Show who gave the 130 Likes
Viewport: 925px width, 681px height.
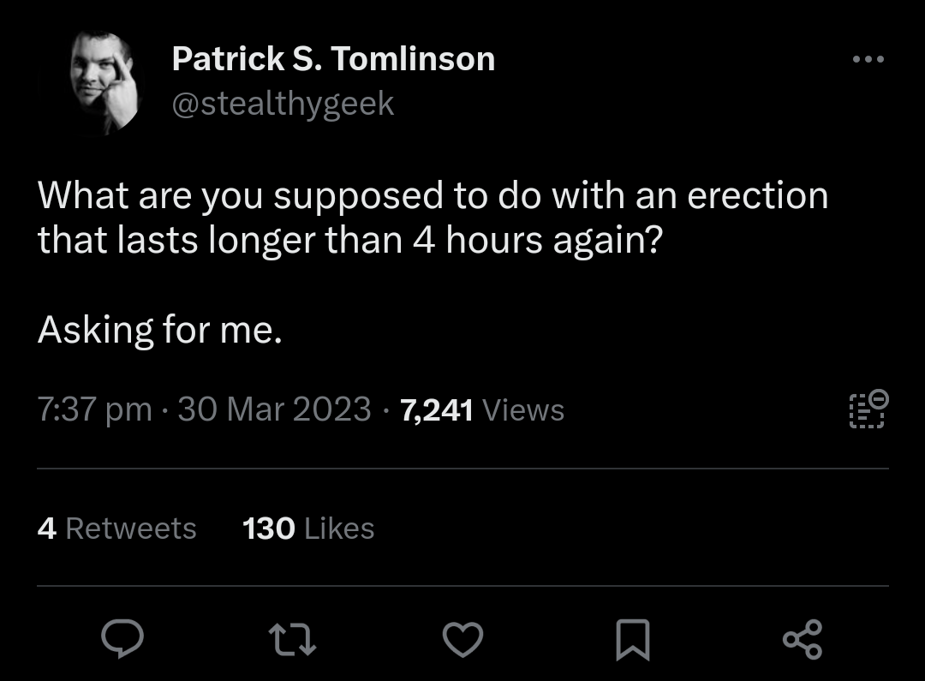(x=308, y=529)
